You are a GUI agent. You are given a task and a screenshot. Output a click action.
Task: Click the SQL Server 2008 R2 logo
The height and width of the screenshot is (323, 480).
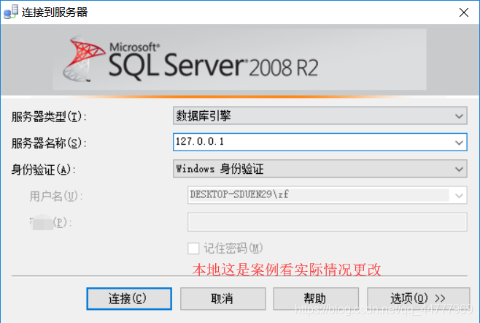[x=191, y=59]
